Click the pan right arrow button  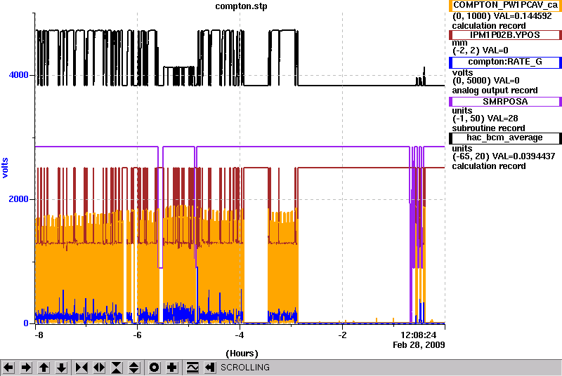click(26, 368)
